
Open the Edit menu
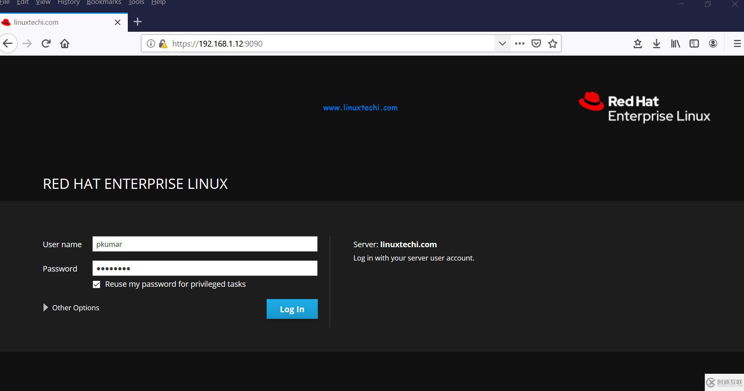tap(23, 2)
